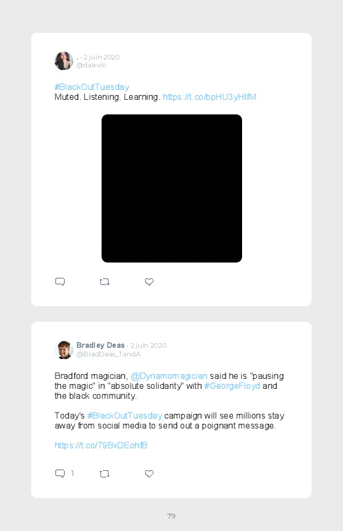Like the #BlackOutTuesday tweet by @daixviii

point(149,282)
